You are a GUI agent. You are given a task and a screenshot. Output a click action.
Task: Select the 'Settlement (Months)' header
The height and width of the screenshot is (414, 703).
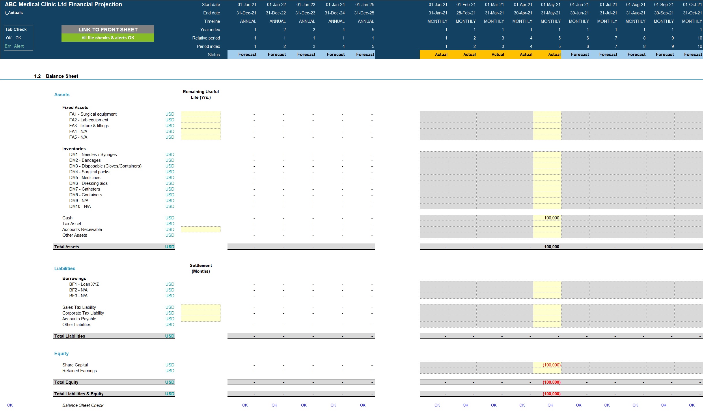coord(201,268)
